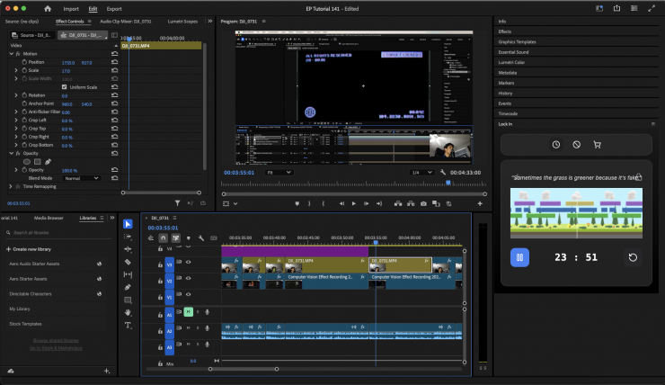Expand the Time Remapping effect
The image size is (665, 385).
11,186
